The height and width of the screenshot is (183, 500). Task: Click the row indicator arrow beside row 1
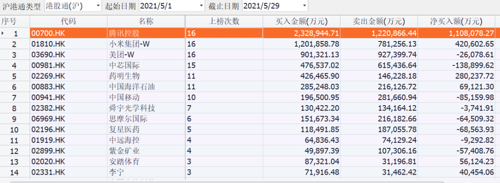click(x=3, y=33)
